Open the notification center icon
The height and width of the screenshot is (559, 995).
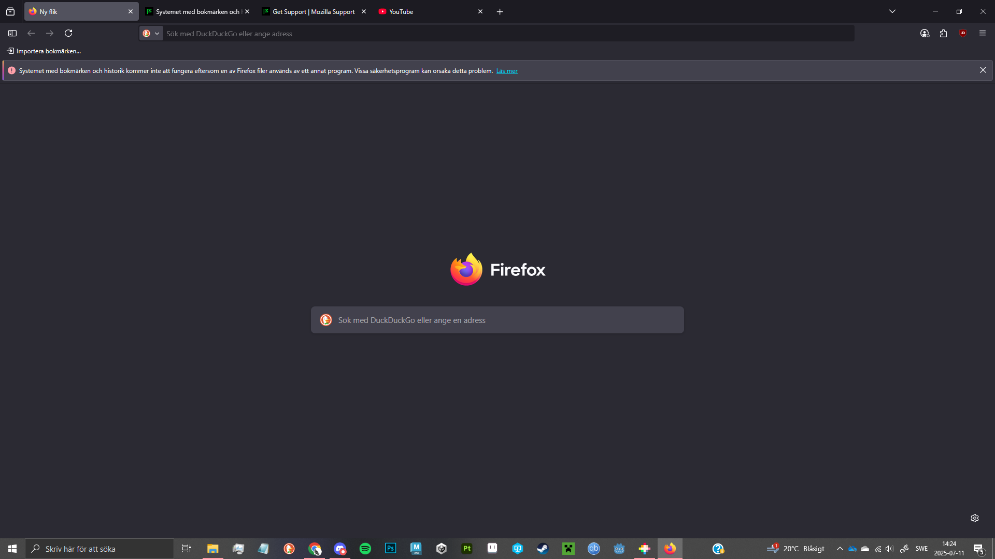pyautogui.click(x=979, y=549)
